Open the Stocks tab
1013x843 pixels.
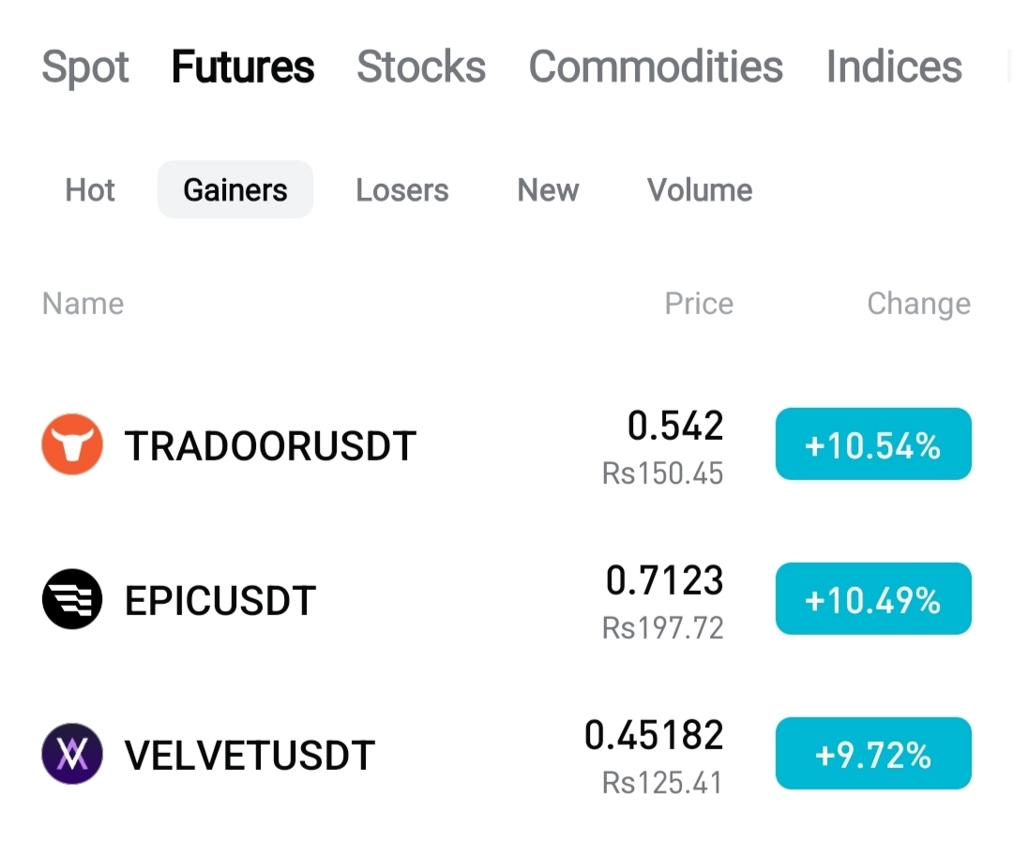click(421, 67)
